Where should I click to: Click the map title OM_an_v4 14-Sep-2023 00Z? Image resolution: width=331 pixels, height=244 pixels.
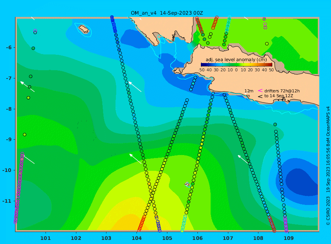[167, 13]
